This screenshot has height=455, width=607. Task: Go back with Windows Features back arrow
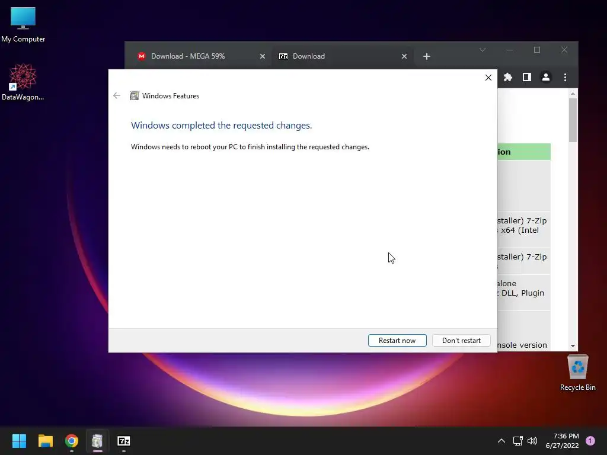tap(117, 95)
